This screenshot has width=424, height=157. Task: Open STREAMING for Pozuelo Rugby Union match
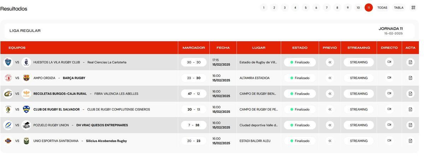[359, 125]
